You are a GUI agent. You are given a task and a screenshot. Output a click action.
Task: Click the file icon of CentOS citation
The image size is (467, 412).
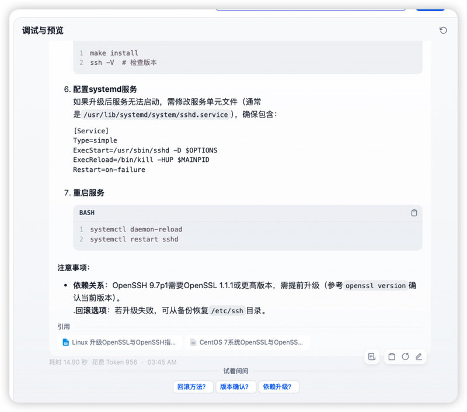[193, 342]
